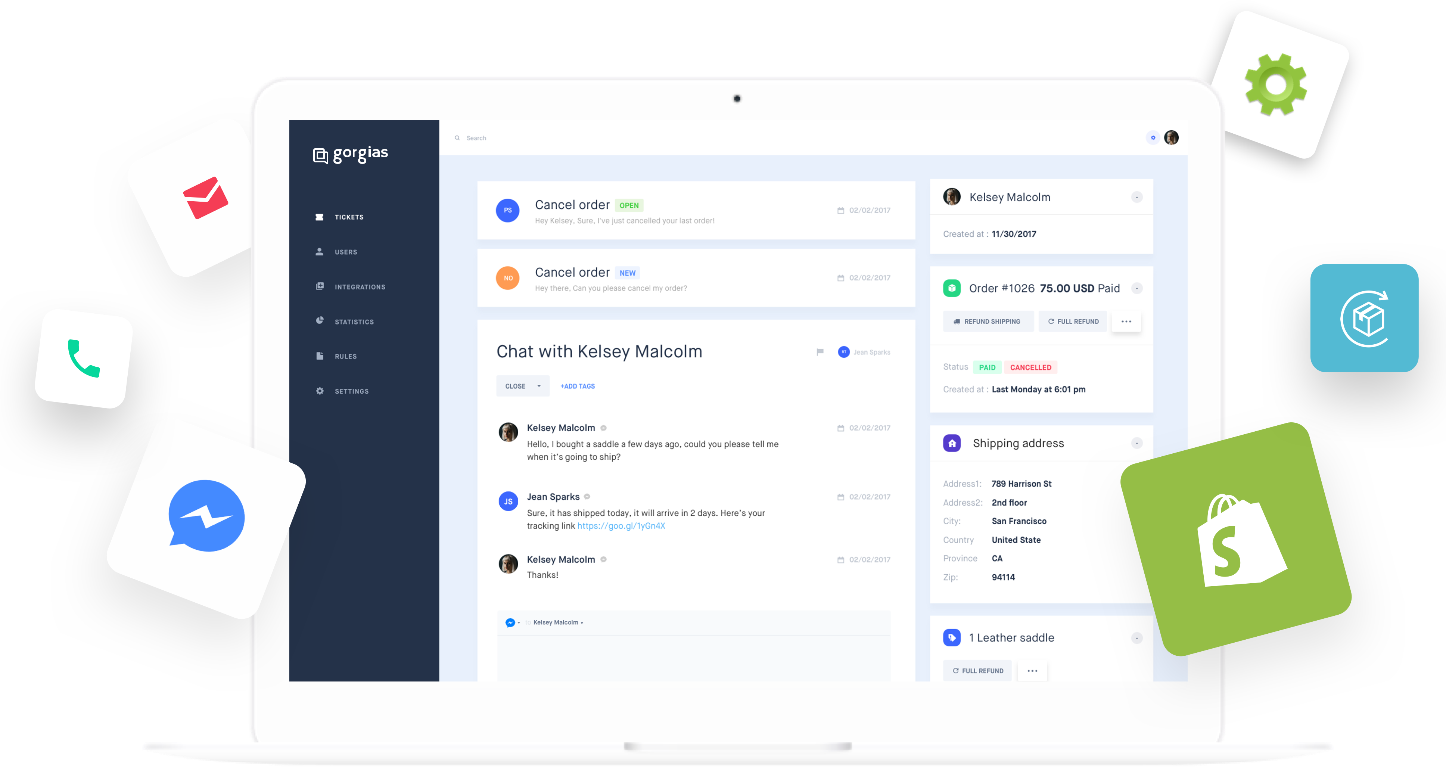The image size is (1446, 767).
Task: Open Settings from the sidebar
Action: [x=342, y=391]
